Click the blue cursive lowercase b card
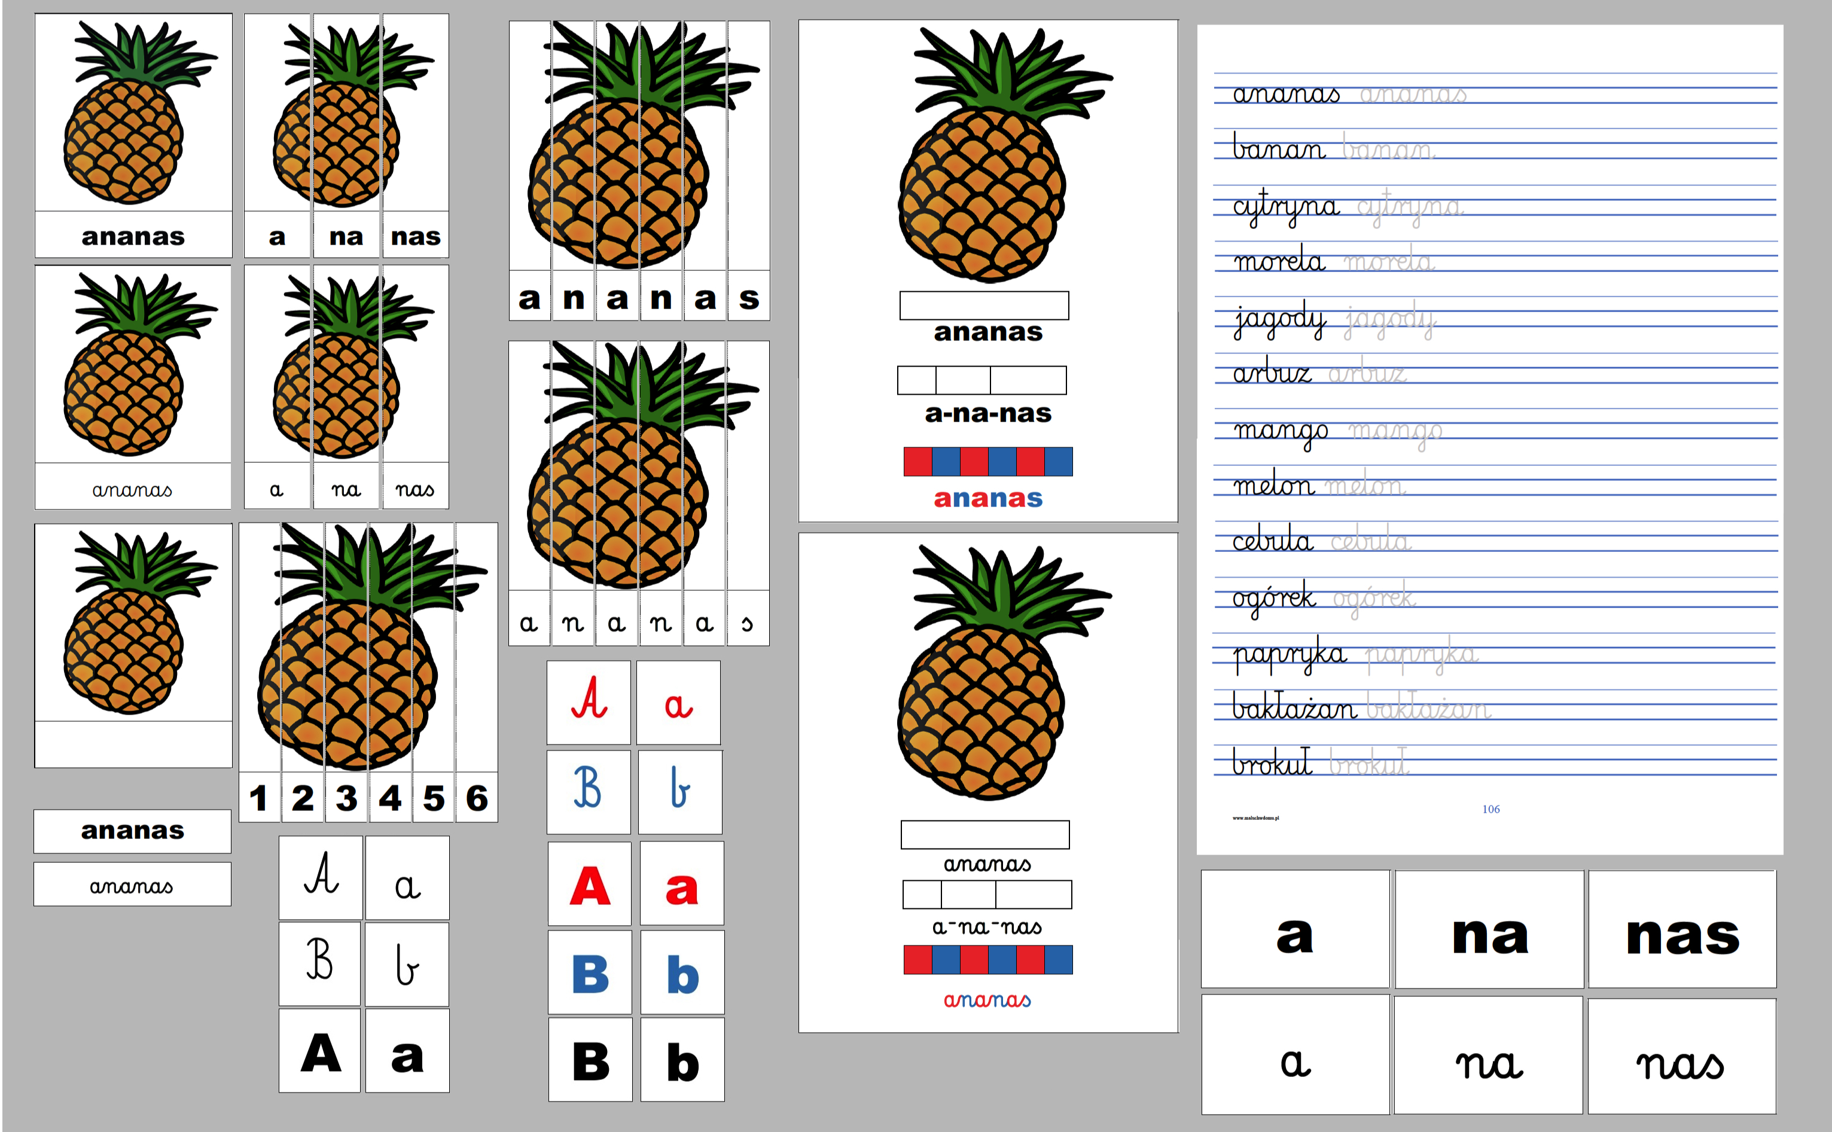The image size is (1832, 1132). tap(680, 791)
